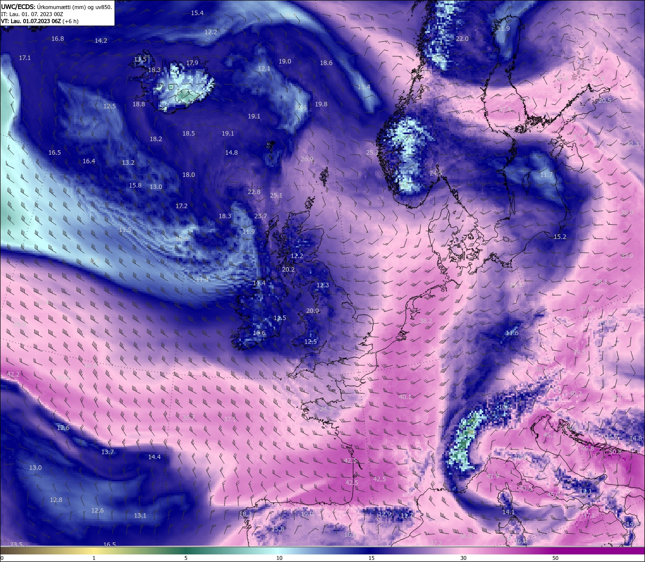Viewport: 645px width, 562px height.
Task: Click the 20.5 value label
Action: point(605,101)
